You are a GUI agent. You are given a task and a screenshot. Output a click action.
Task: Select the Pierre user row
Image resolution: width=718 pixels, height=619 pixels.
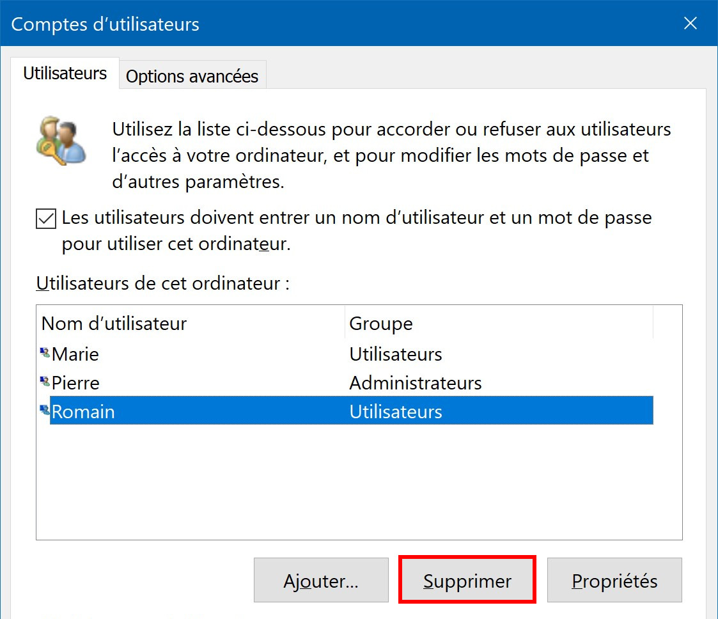(346, 382)
